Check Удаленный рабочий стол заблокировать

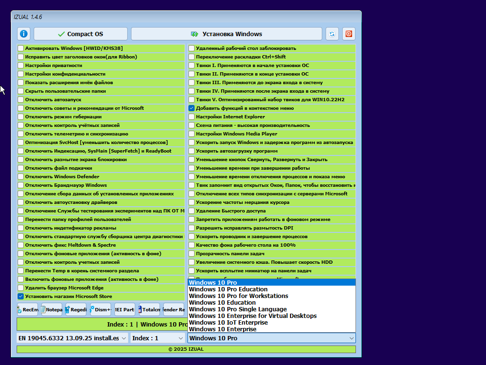coord(192,48)
